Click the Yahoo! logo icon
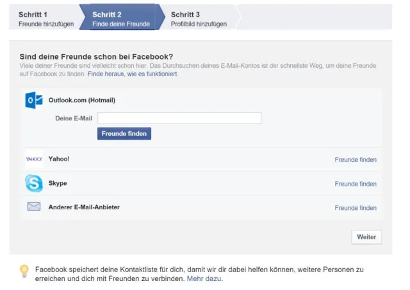This screenshot has width=410, height=290. (x=34, y=159)
